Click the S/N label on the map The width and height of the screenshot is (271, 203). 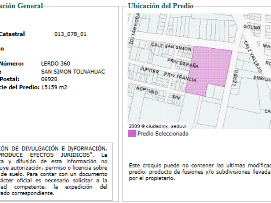coord(176,97)
